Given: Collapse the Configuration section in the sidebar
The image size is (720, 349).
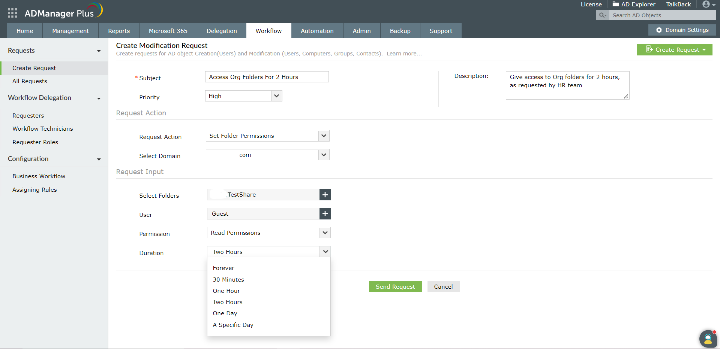Looking at the screenshot, I should (x=99, y=159).
